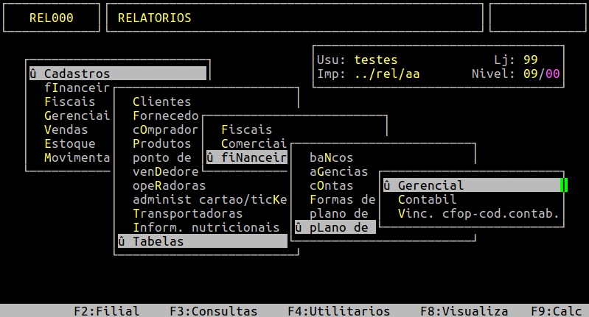This screenshot has height=317, width=589.
Task: Select Clientes in the Cadastros submenu
Action: pyautogui.click(x=161, y=101)
